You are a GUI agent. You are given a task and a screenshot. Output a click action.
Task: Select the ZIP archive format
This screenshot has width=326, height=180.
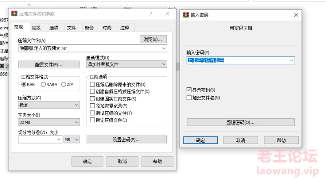click(64, 85)
